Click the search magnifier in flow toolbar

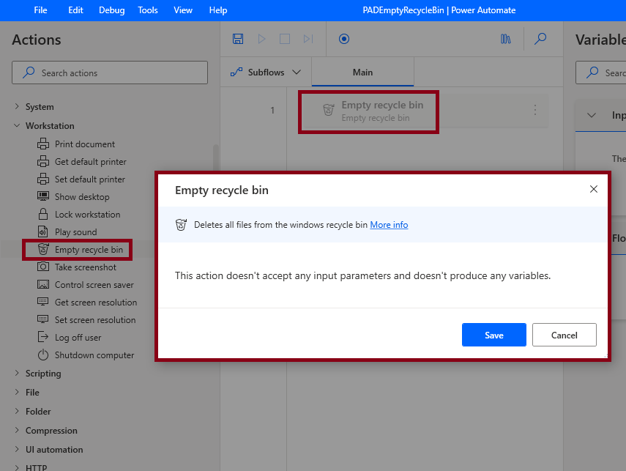[540, 39]
